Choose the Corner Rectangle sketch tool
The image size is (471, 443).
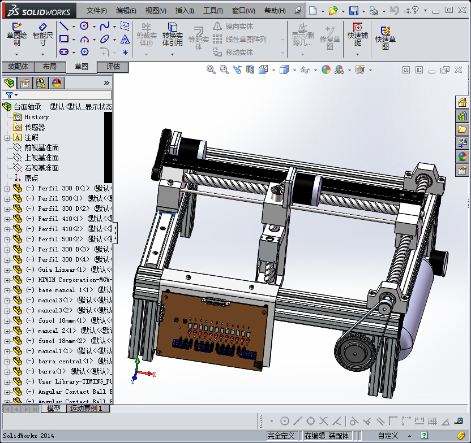click(x=64, y=40)
